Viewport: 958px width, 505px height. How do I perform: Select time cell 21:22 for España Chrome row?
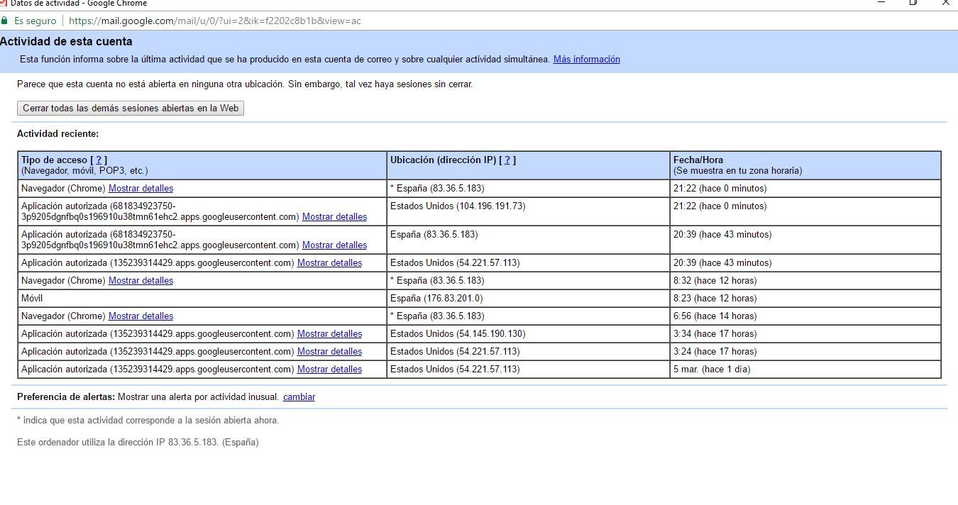pyautogui.click(x=805, y=189)
